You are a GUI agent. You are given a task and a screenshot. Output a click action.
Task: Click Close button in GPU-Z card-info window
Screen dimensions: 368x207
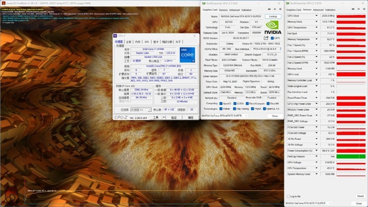[x=275, y=116]
